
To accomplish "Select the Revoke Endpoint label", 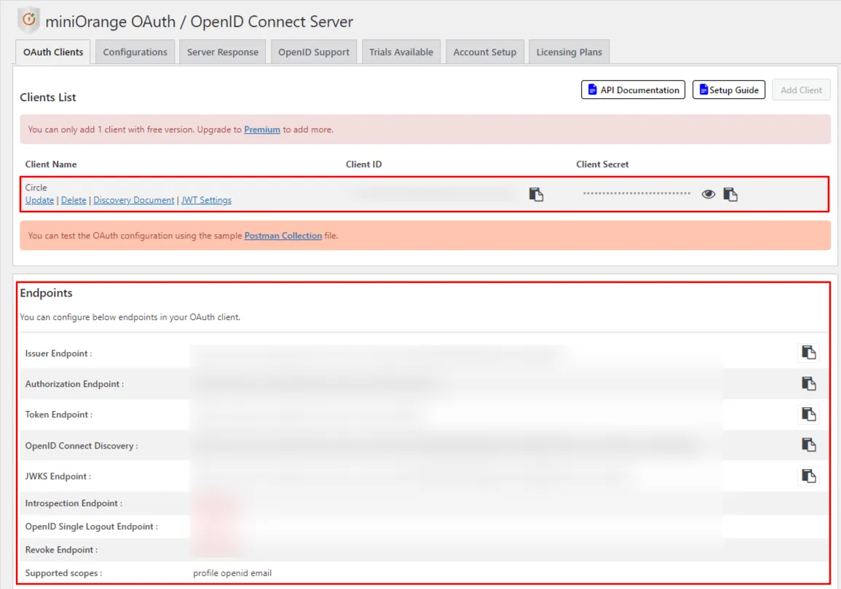I will tap(61, 550).
